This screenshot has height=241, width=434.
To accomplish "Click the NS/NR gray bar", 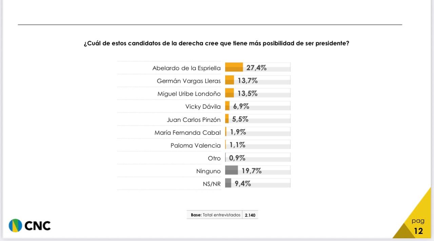I will (x=228, y=183).
